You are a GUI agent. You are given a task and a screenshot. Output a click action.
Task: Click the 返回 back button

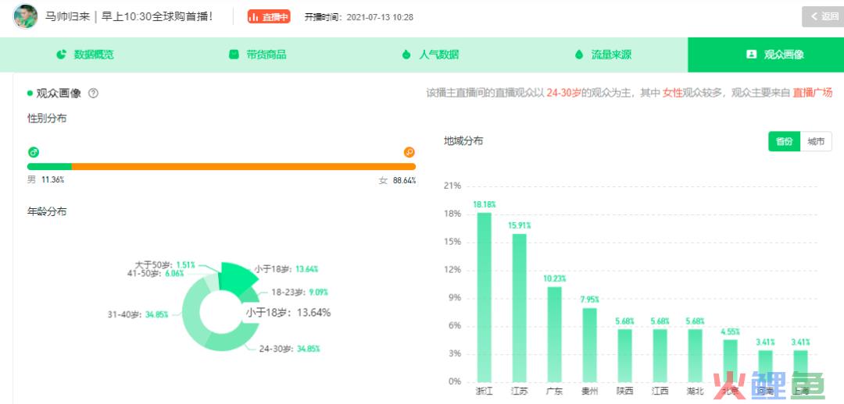(x=823, y=16)
